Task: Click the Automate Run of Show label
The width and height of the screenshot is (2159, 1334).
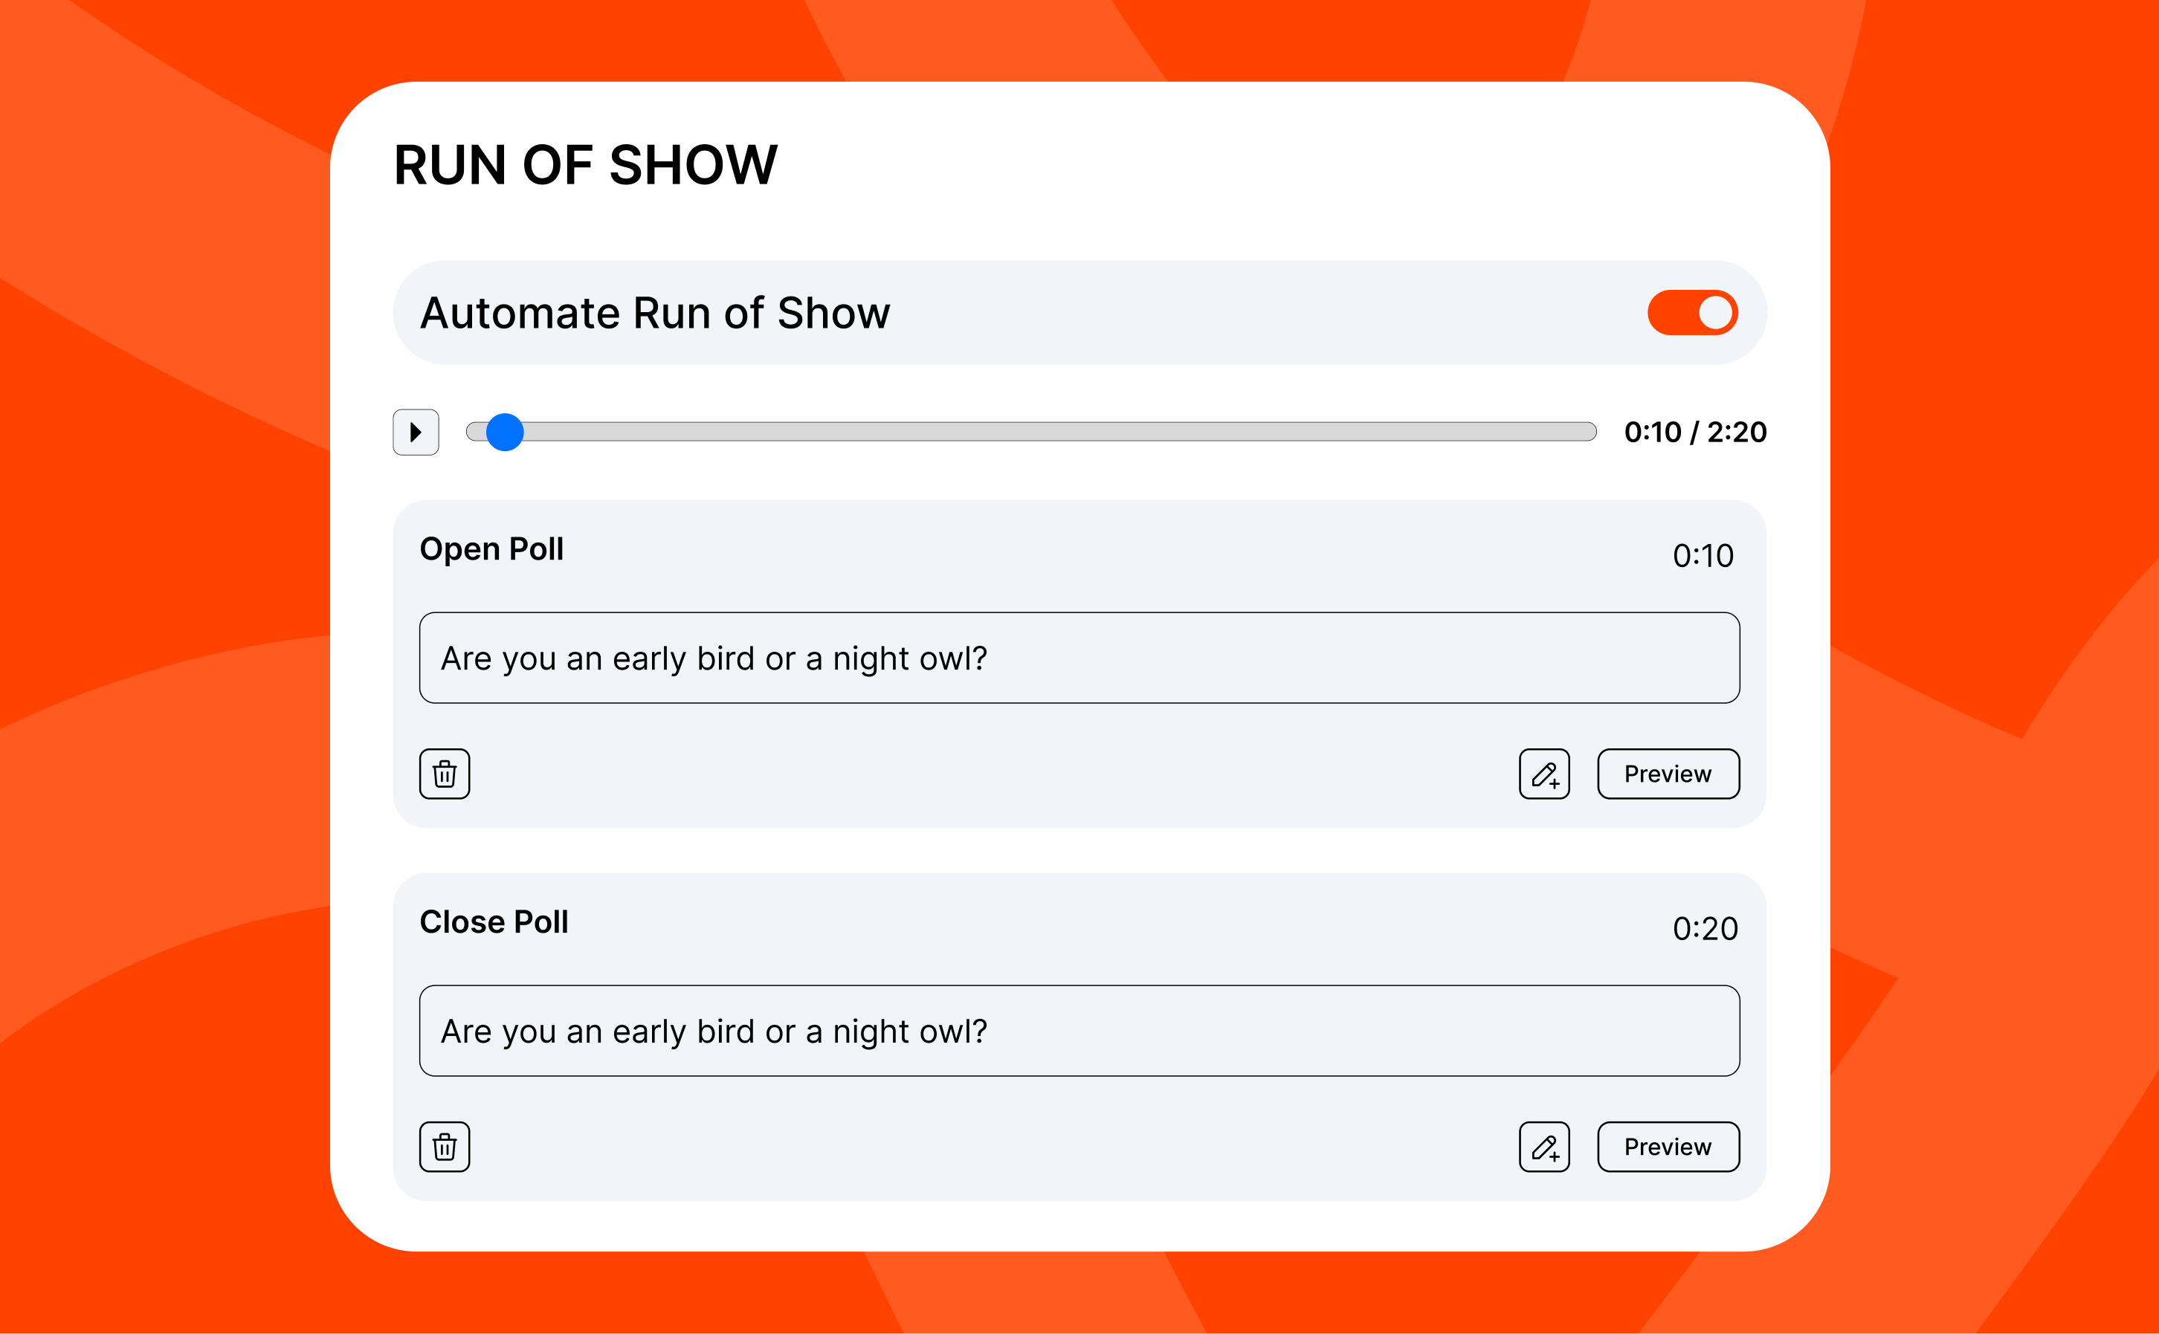Action: tap(656, 313)
